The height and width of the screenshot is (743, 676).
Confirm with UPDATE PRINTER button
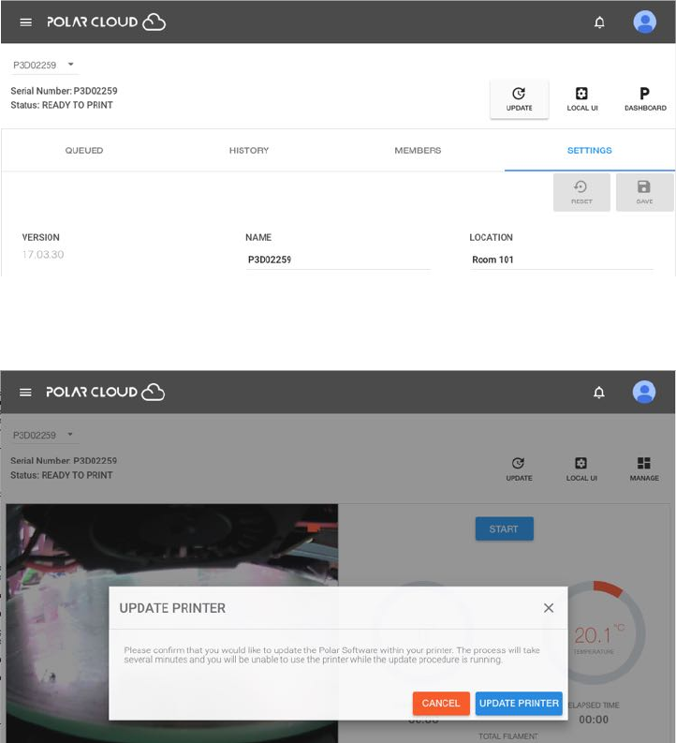pos(519,704)
